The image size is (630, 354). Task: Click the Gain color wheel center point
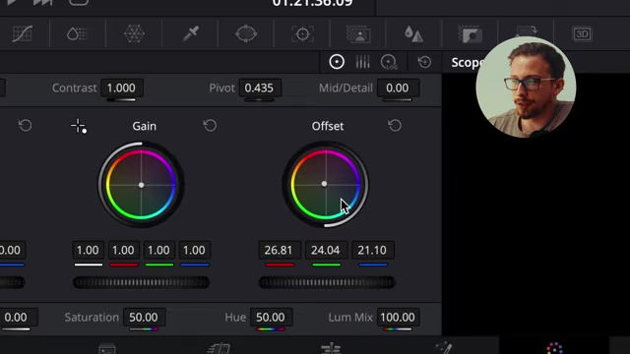(141, 185)
